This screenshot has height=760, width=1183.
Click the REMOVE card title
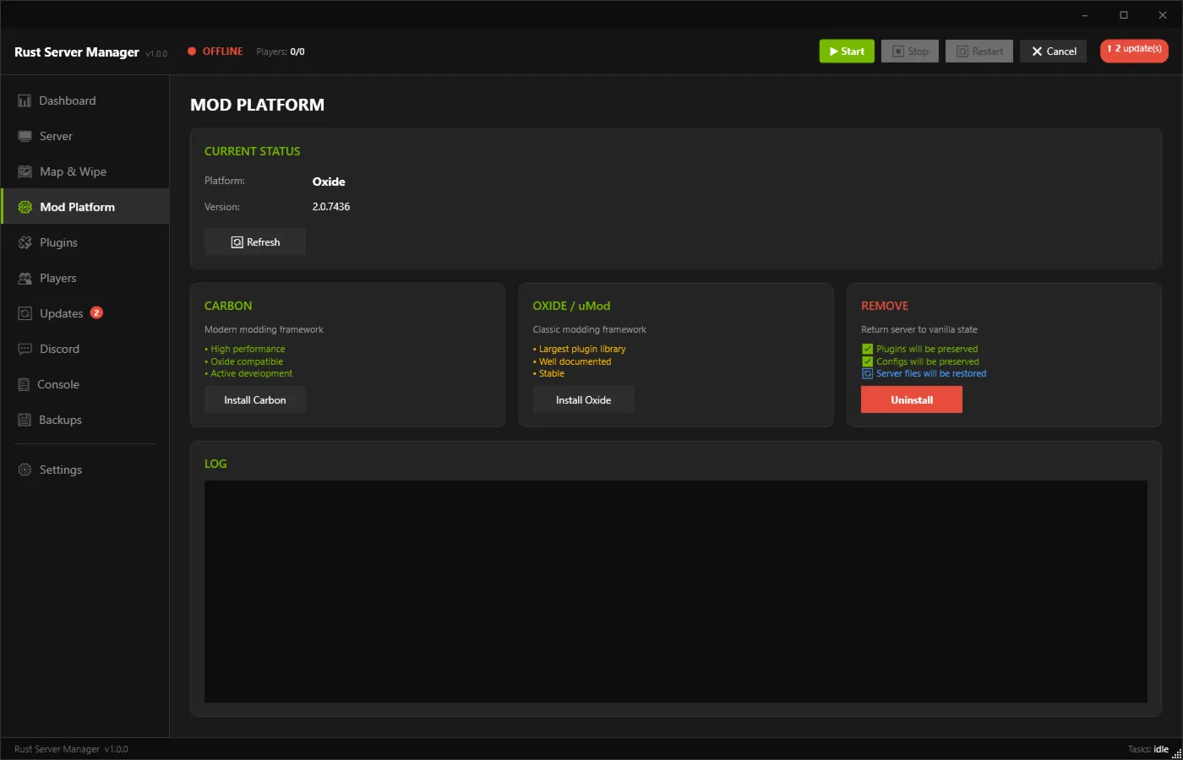[x=885, y=306]
